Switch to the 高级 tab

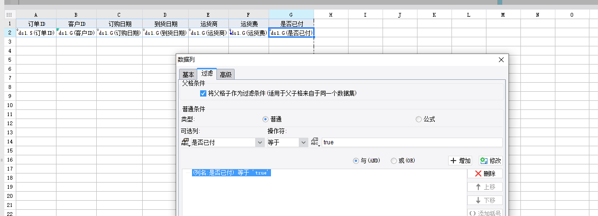pos(226,75)
